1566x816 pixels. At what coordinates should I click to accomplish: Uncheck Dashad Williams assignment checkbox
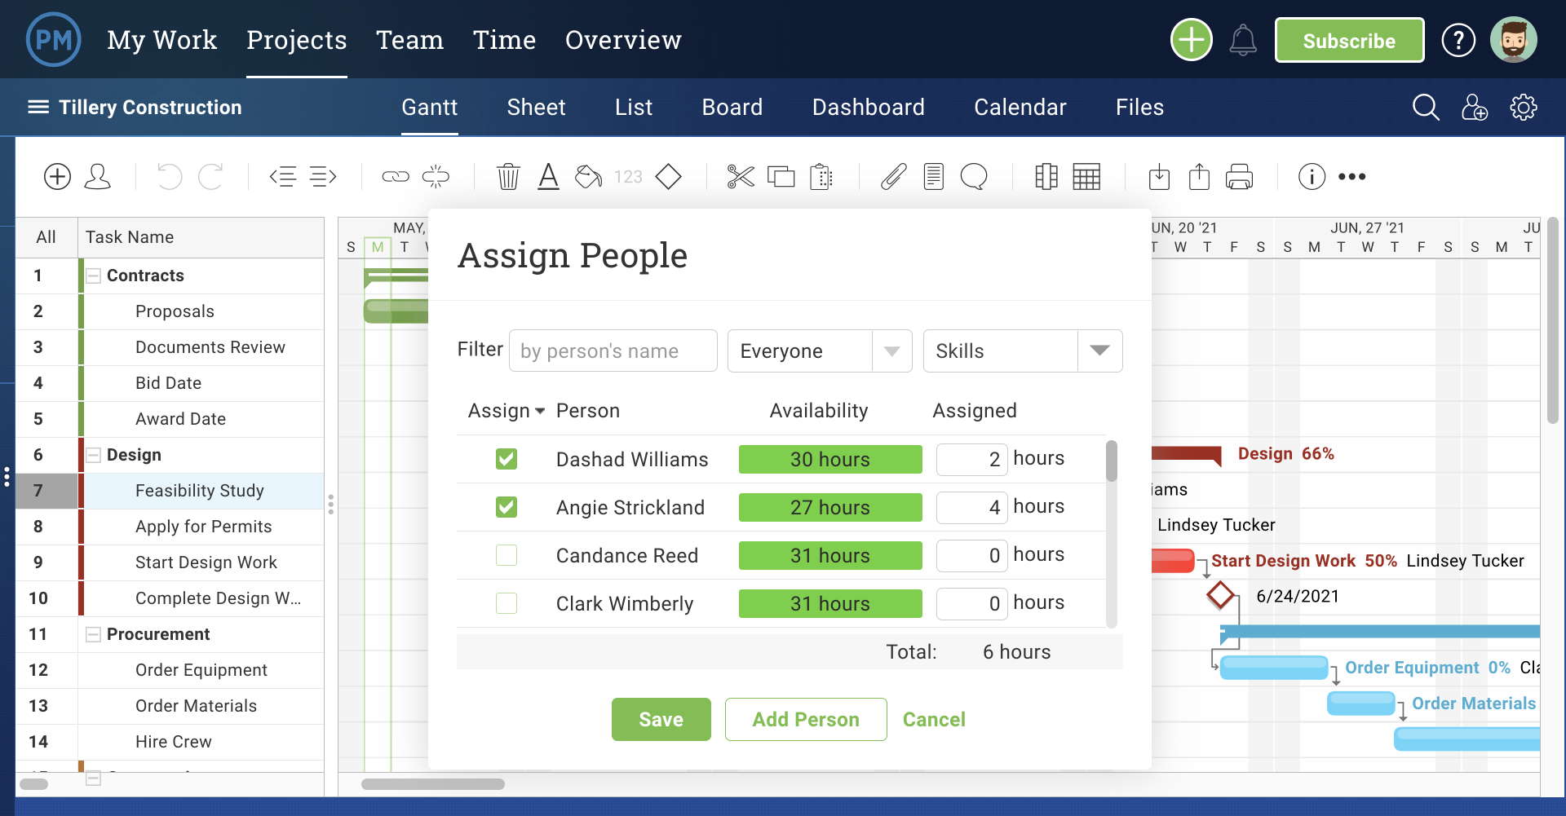point(507,459)
